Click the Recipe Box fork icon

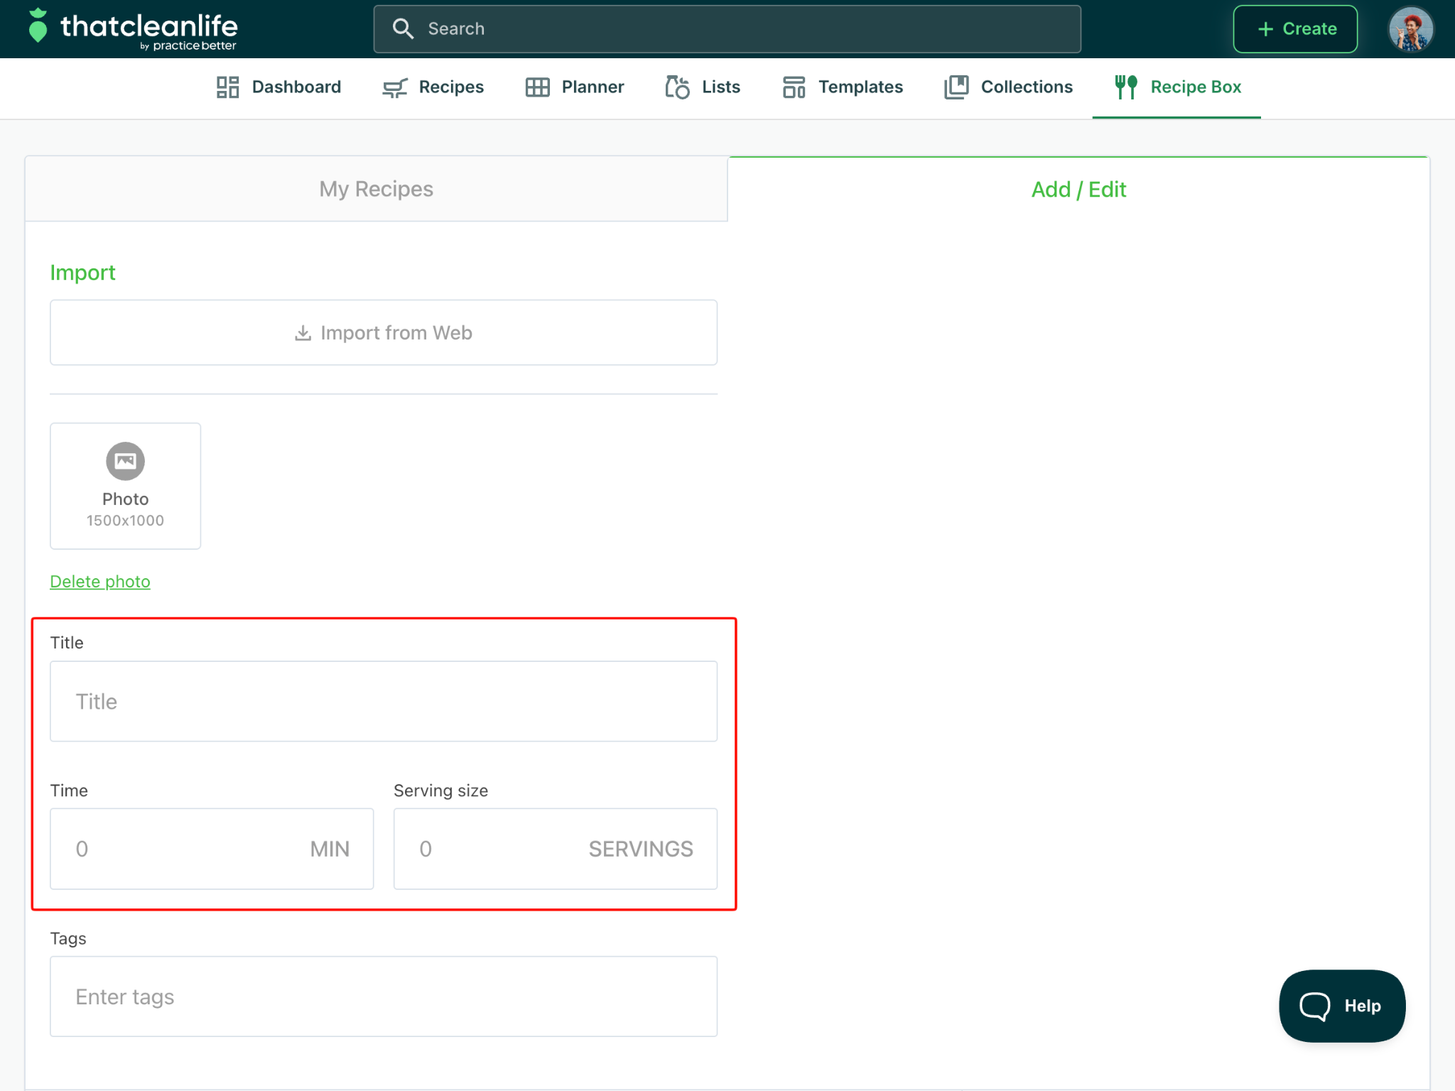[x=1126, y=87]
